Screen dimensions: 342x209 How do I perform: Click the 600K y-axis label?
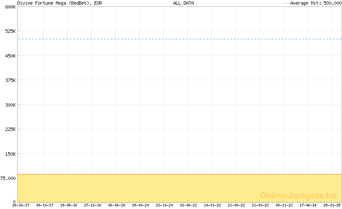coord(10,7)
